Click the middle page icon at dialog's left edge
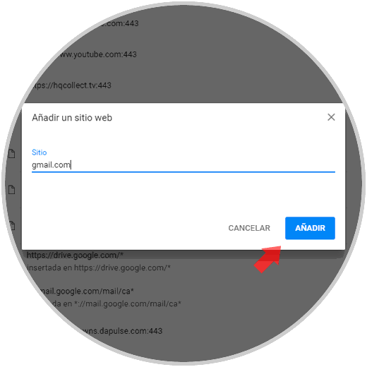Screen dimensions: 367x367 [x=12, y=190]
